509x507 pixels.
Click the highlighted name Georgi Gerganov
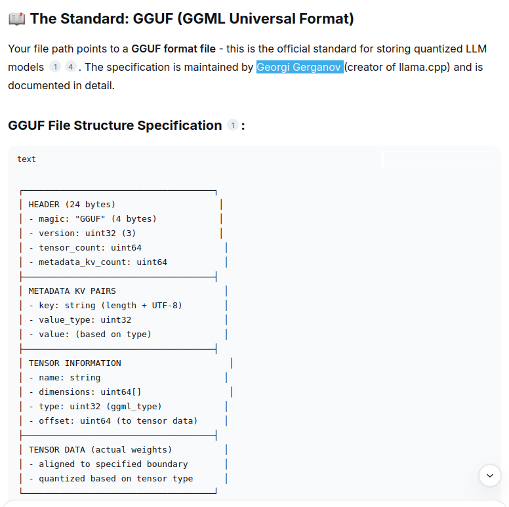[x=299, y=67]
